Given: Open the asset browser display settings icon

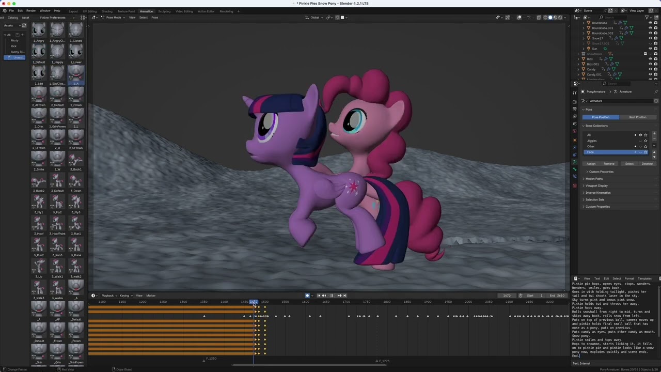Looking at the screenshot, I should coord(83,18).
